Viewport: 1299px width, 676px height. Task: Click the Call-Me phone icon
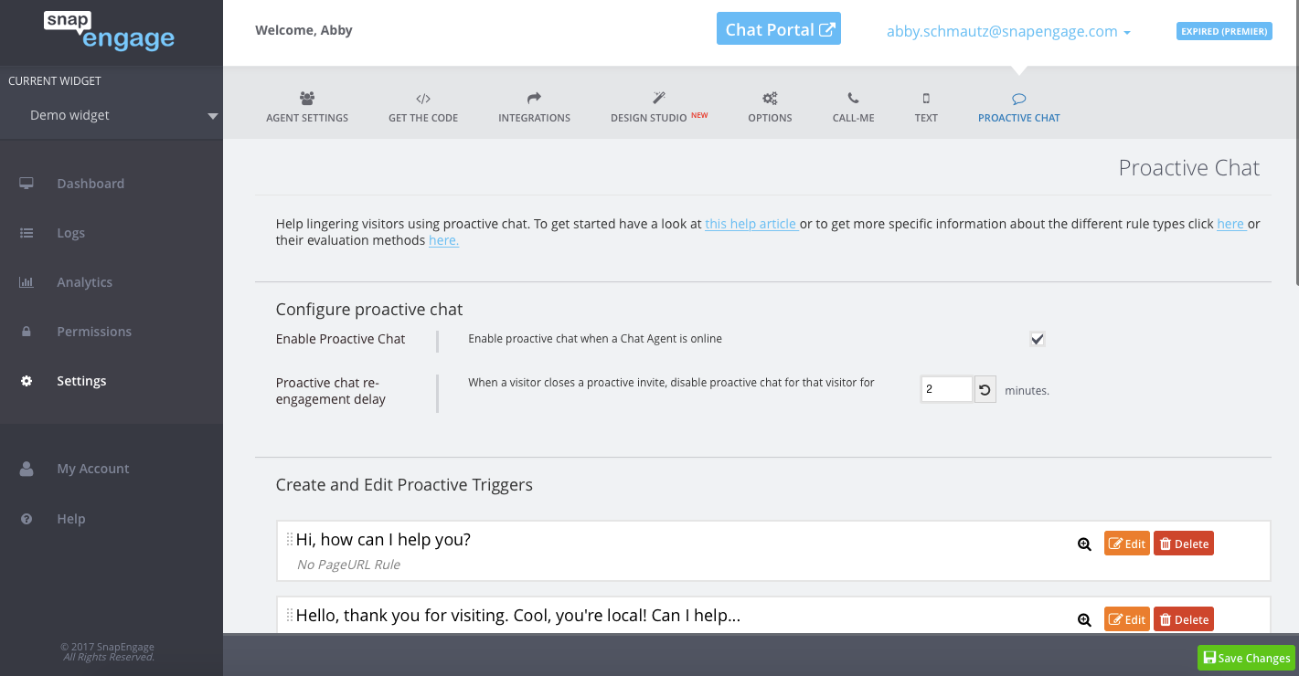click(x=853, y=98)
